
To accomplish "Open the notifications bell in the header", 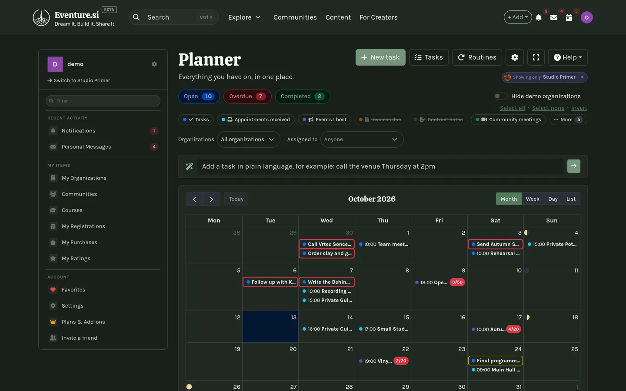I will 539,17.
